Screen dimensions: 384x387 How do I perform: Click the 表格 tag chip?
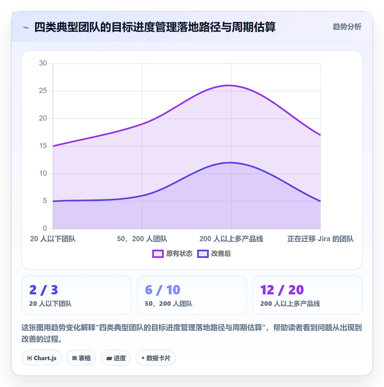click(x=81, y=358)
